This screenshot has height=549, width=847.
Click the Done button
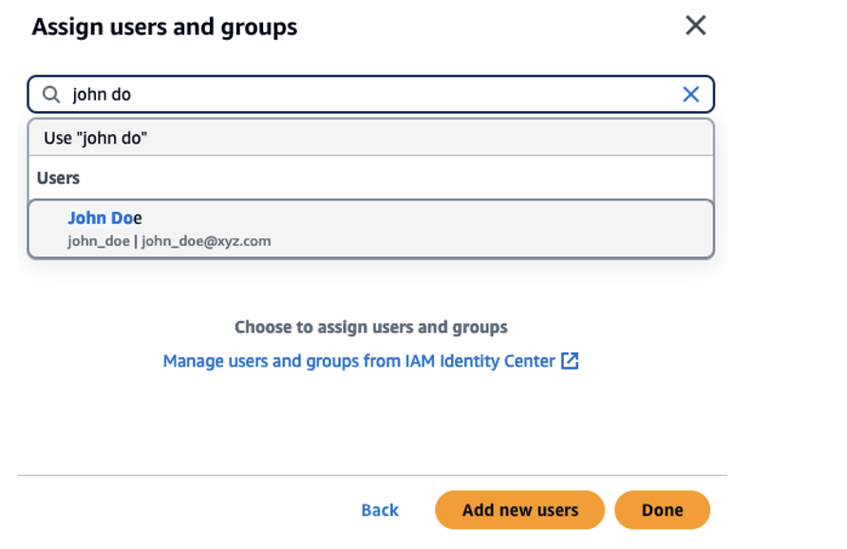click(x=662, y=510)
